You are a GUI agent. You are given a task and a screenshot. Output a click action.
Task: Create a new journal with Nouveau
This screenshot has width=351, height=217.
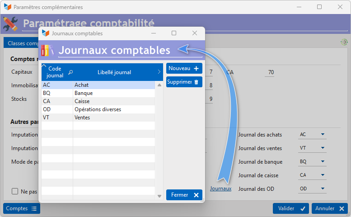click(x=184, y=68)
